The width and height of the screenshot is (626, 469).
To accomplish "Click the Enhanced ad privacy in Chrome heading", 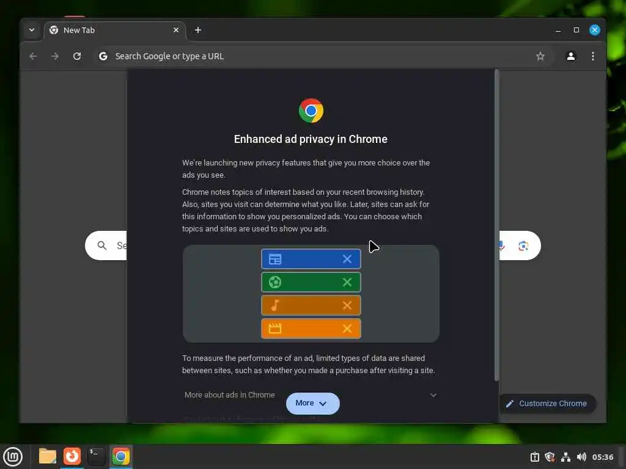I will tap(311, 139).
